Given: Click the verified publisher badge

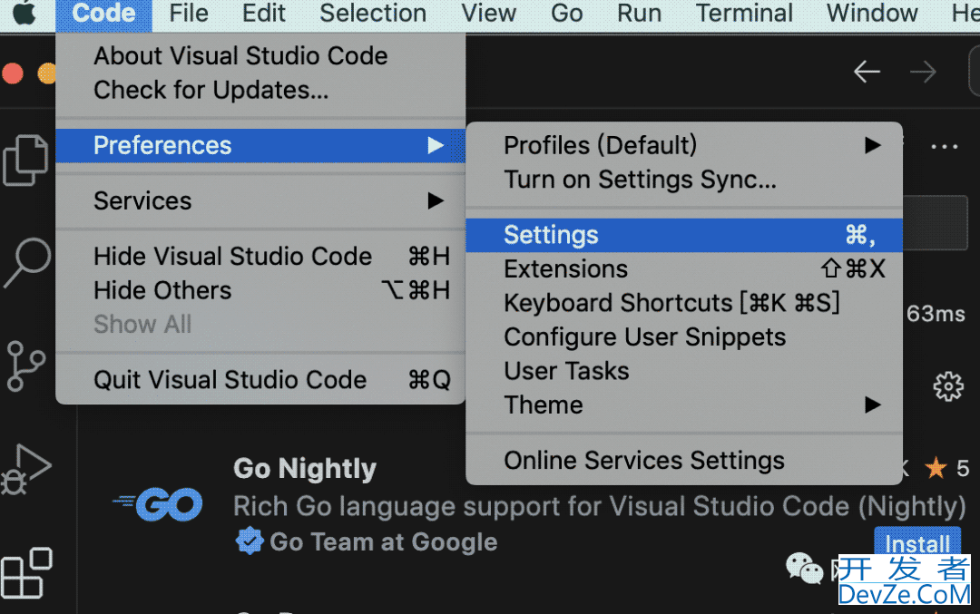Looking at the screenshot, I should tap(250, 541).
